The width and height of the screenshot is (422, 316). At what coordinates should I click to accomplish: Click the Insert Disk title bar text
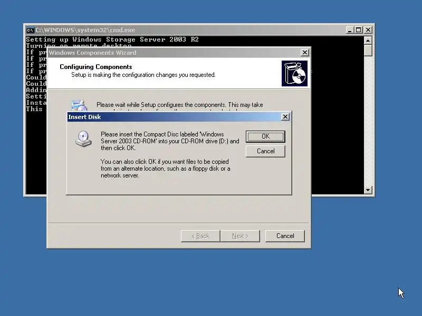coord(84,117)
